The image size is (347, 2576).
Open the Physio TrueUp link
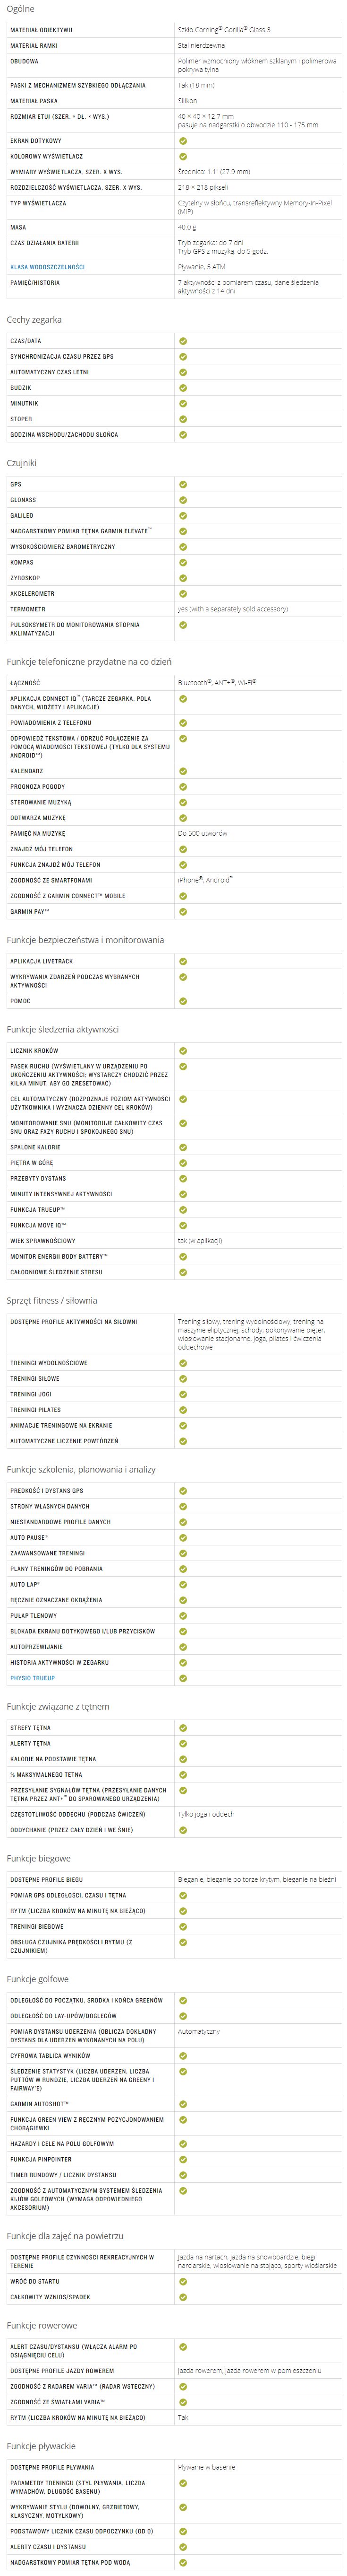click(x=33, y=1678)
